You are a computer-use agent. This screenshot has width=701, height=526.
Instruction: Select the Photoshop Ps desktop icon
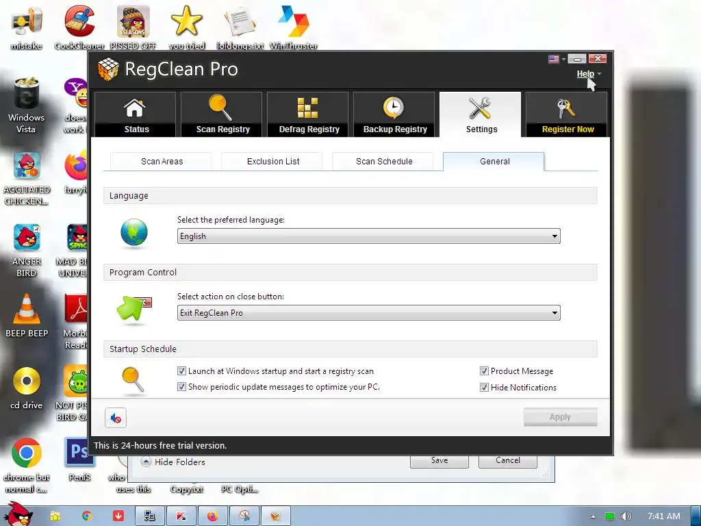click(x=79, y=460)
